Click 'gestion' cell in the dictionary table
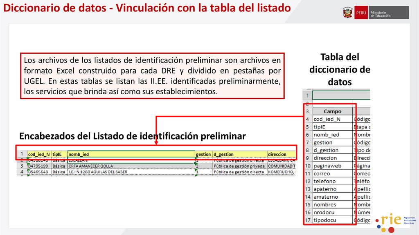Screen dimensions: 419x235 332,142
